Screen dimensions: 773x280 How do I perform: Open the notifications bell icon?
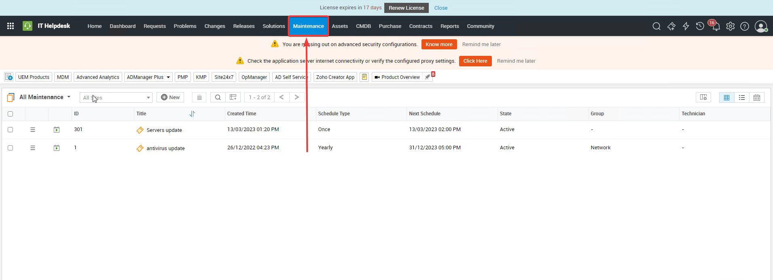[716, 27]
